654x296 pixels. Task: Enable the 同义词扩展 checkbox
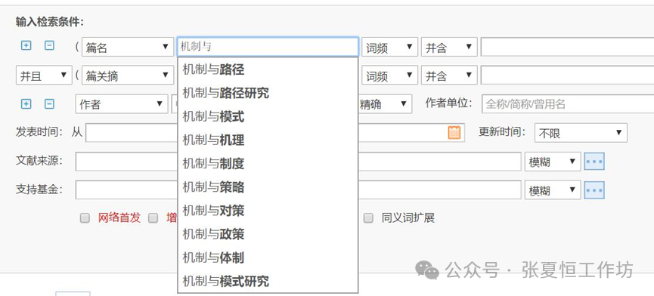pyautogui.click(x=368, y=217)
